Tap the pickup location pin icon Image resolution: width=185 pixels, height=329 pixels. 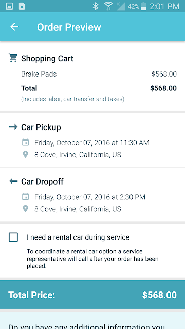pos(25,155)
